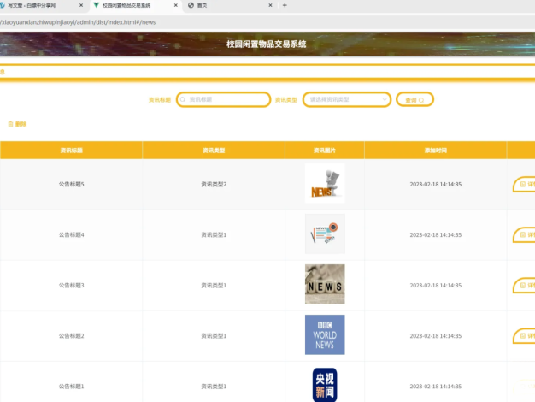
Task: Click the 资讯标题 column header
Action: pos(71,151)
